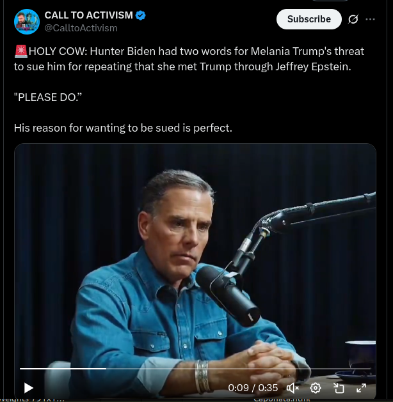The width and height of the screenshot is (393, 402).
Task: Unmute the video sound
Action: pyautogui.click(x=293, y=387)
